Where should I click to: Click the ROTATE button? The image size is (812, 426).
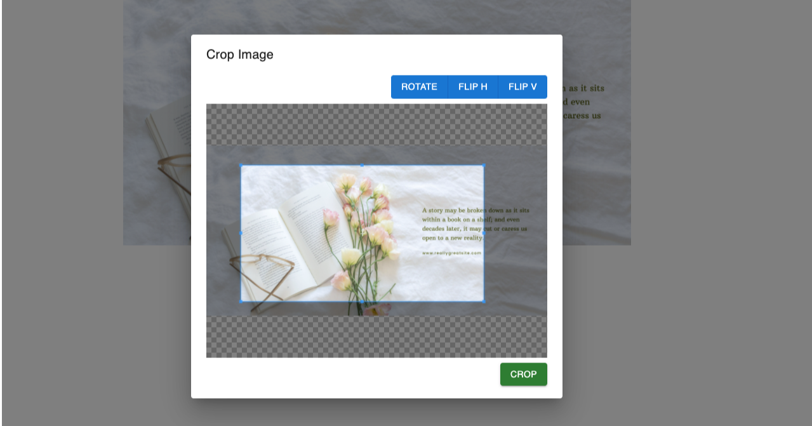pyautogui.click(x=420, y=86)
